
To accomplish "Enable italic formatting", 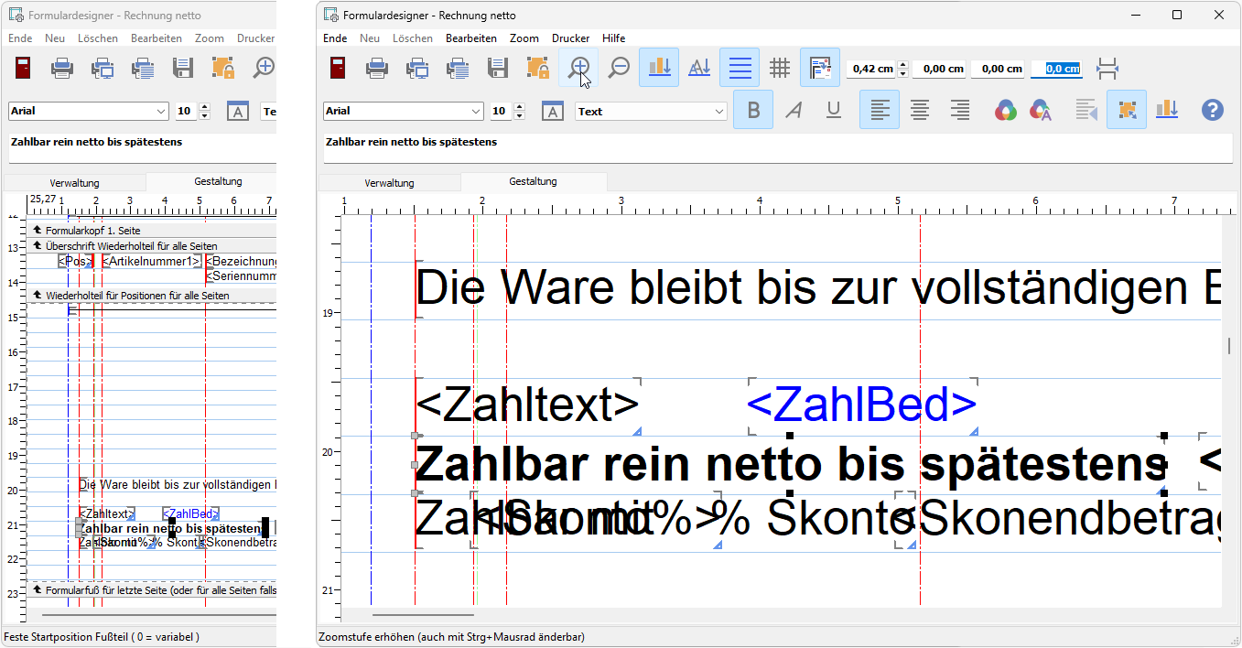I will [793, 110].
